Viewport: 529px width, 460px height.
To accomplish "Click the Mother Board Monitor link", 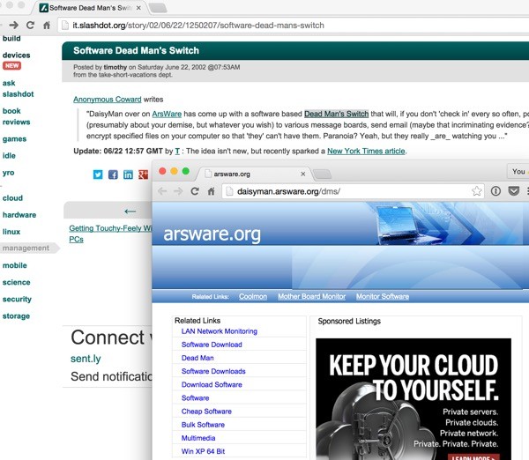I will [312, 296].
